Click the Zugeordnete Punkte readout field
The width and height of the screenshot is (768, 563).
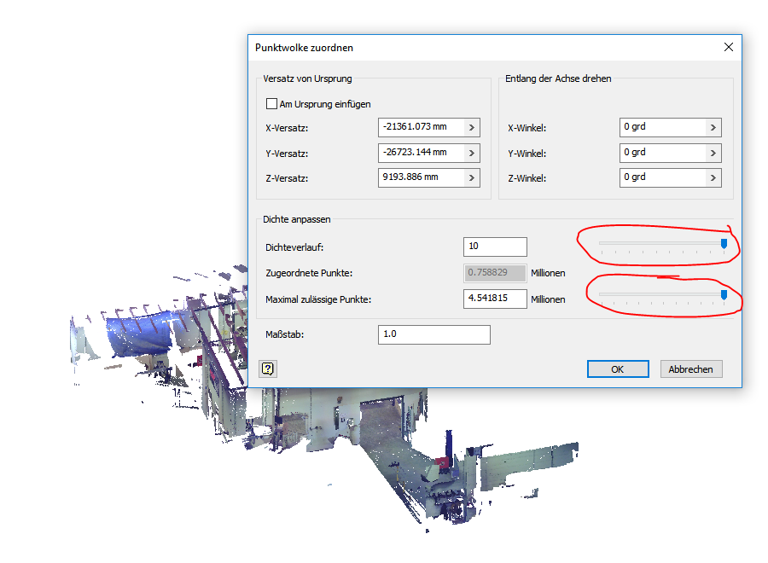pos(495,273)
